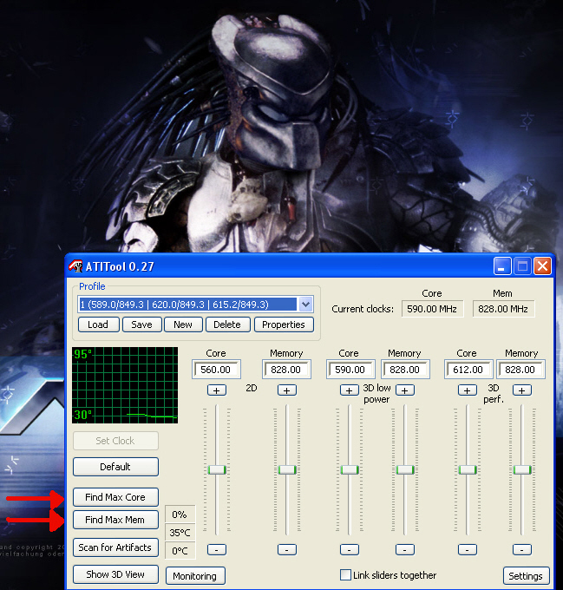
Task: Click the 2D Core slider handle
Action: (x=217, y=469)
